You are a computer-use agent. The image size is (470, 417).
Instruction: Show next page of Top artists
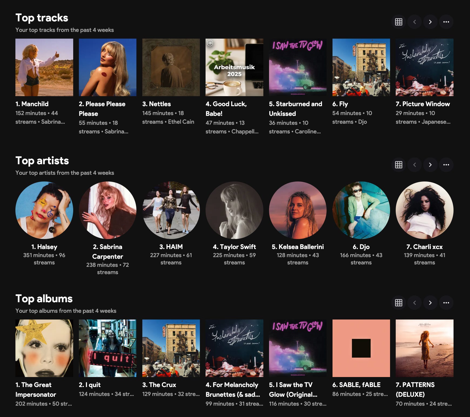[x=430, y=165]
